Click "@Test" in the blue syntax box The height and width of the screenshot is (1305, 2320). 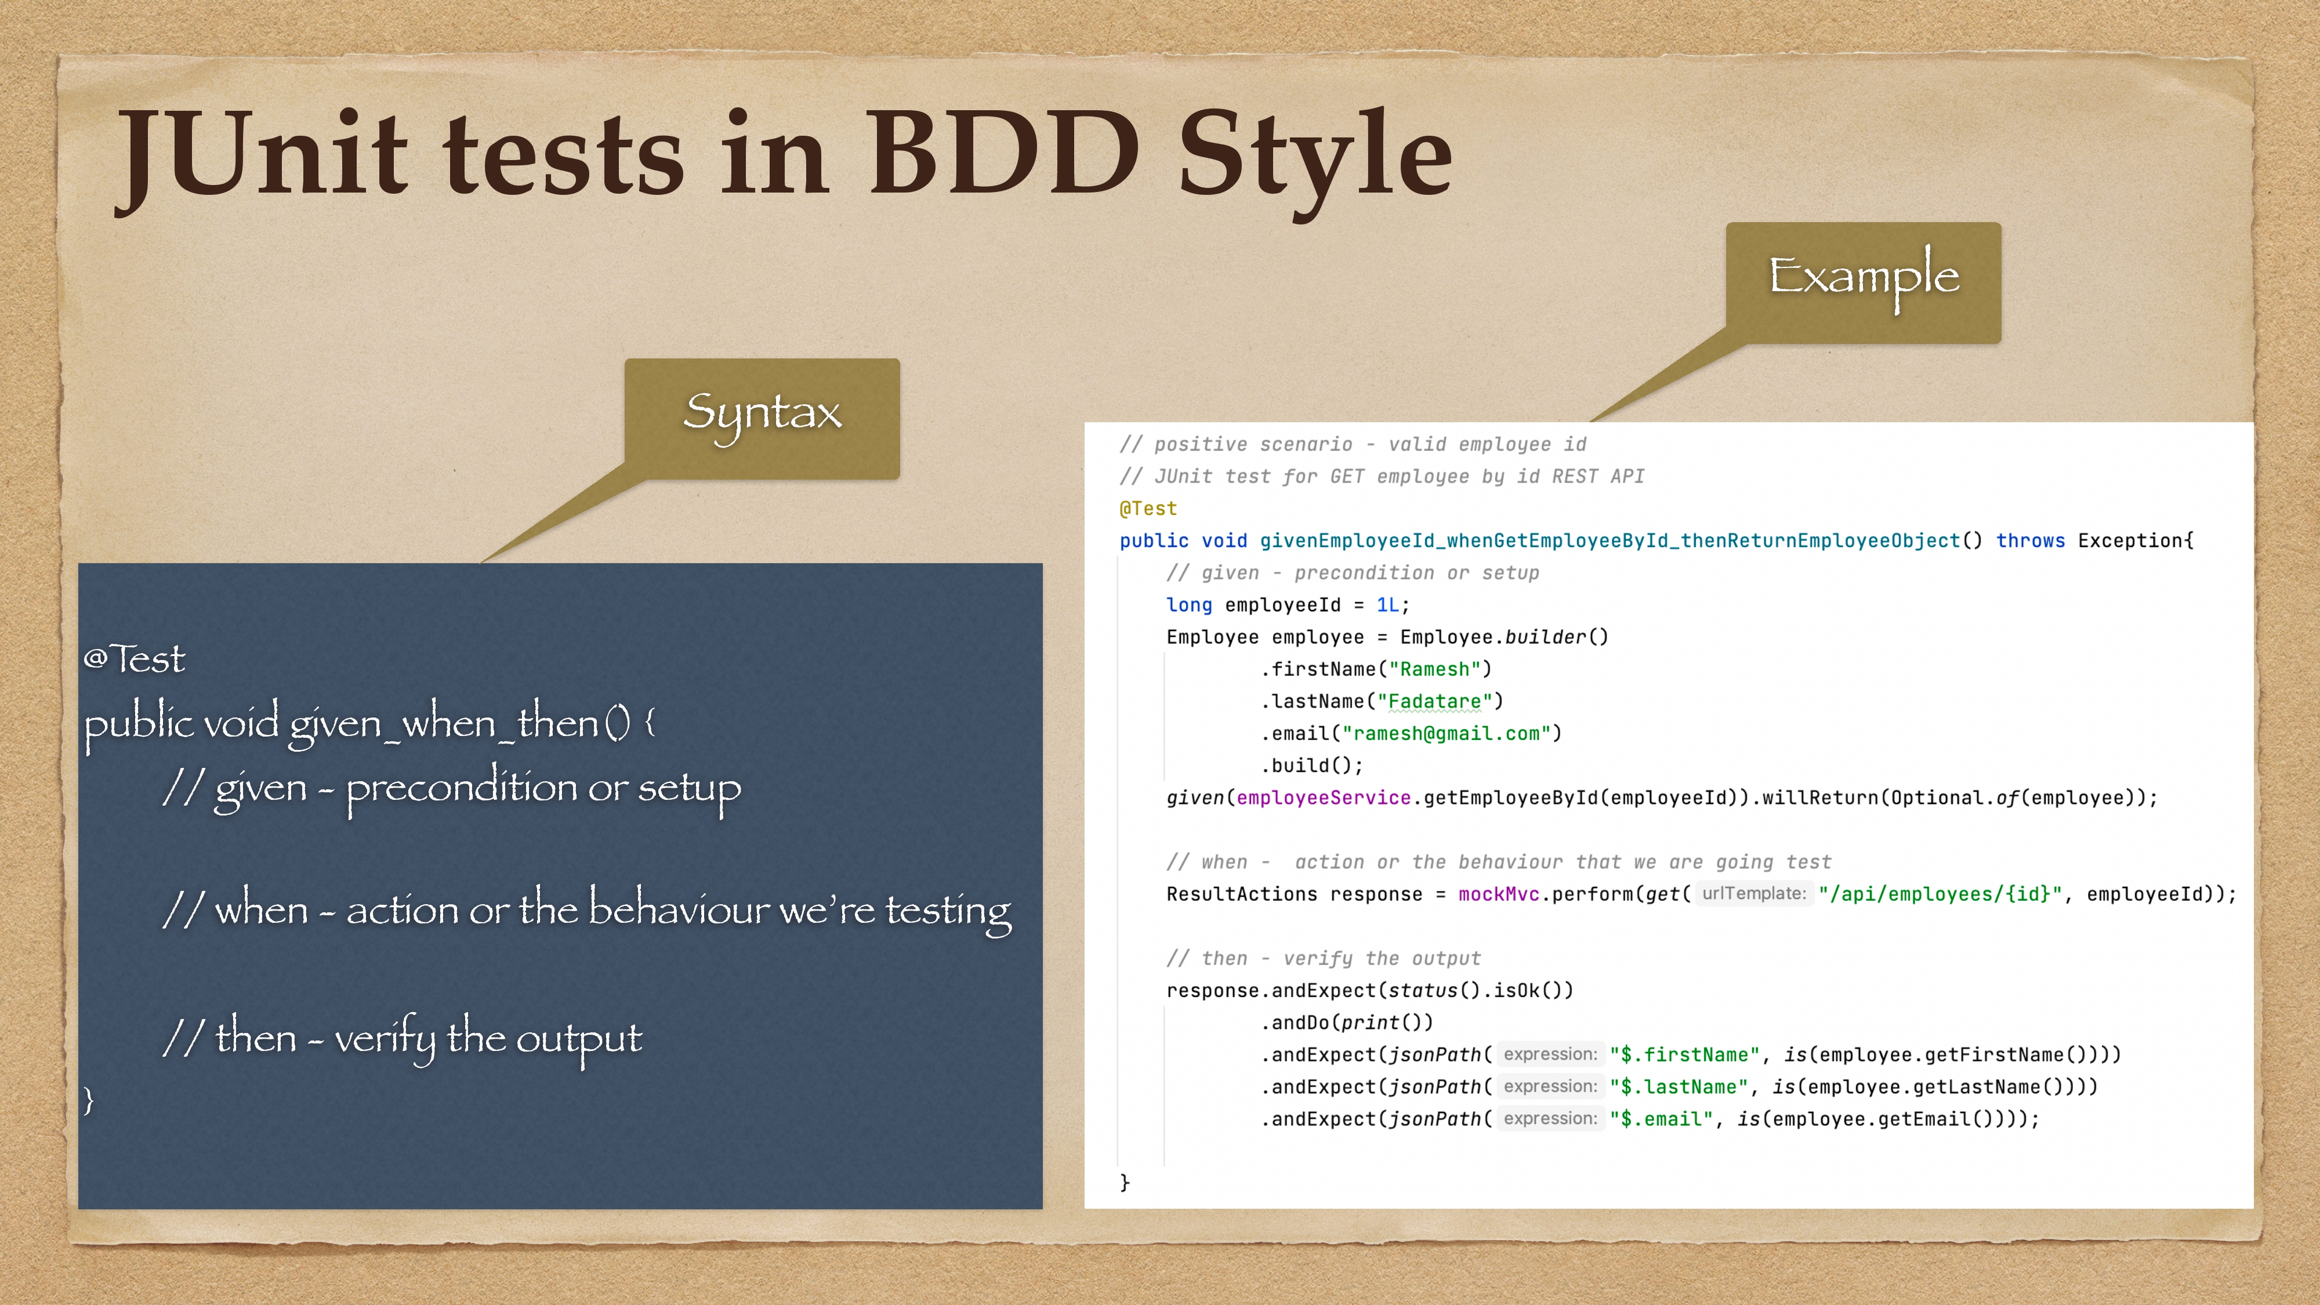(134, 659)
